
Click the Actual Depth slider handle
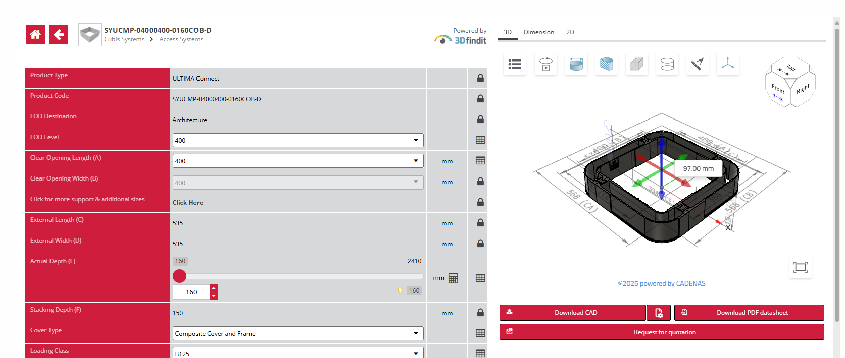coord(180,276)
